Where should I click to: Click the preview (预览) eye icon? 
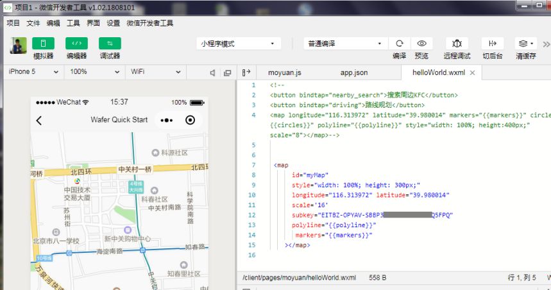pyautogui.click(x=421, y=44)
